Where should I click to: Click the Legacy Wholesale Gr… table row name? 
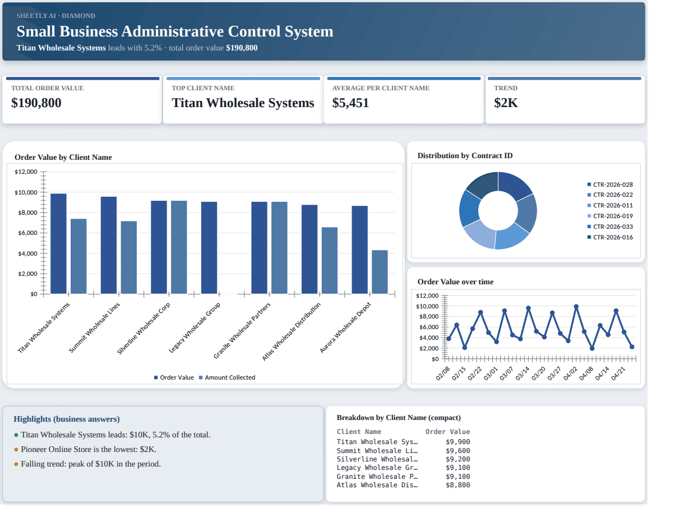377,468
